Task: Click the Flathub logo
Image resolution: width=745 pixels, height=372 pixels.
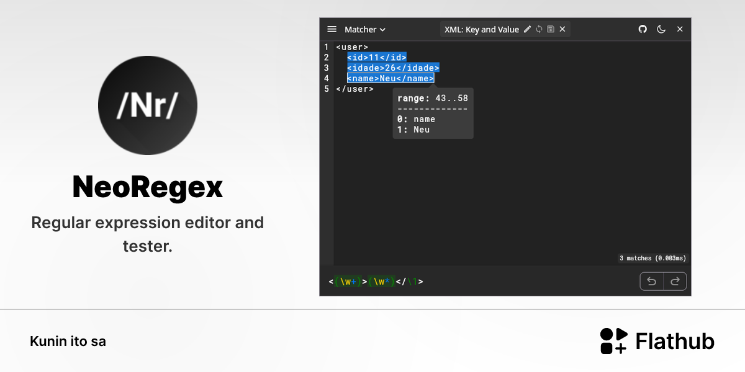Action: (x=657, y=341)
